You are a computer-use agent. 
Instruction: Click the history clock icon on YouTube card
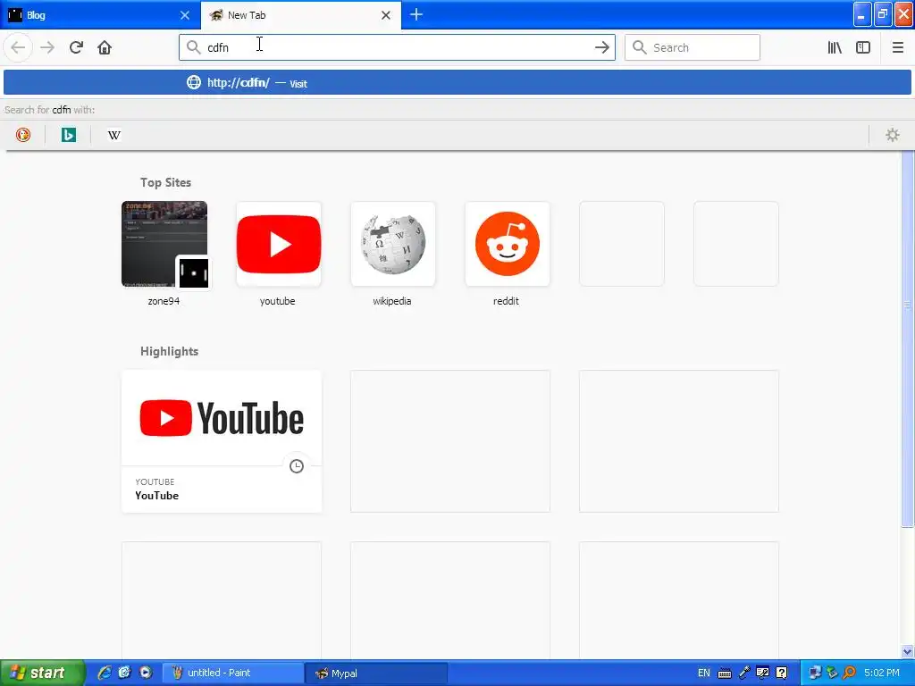(297, 466)
